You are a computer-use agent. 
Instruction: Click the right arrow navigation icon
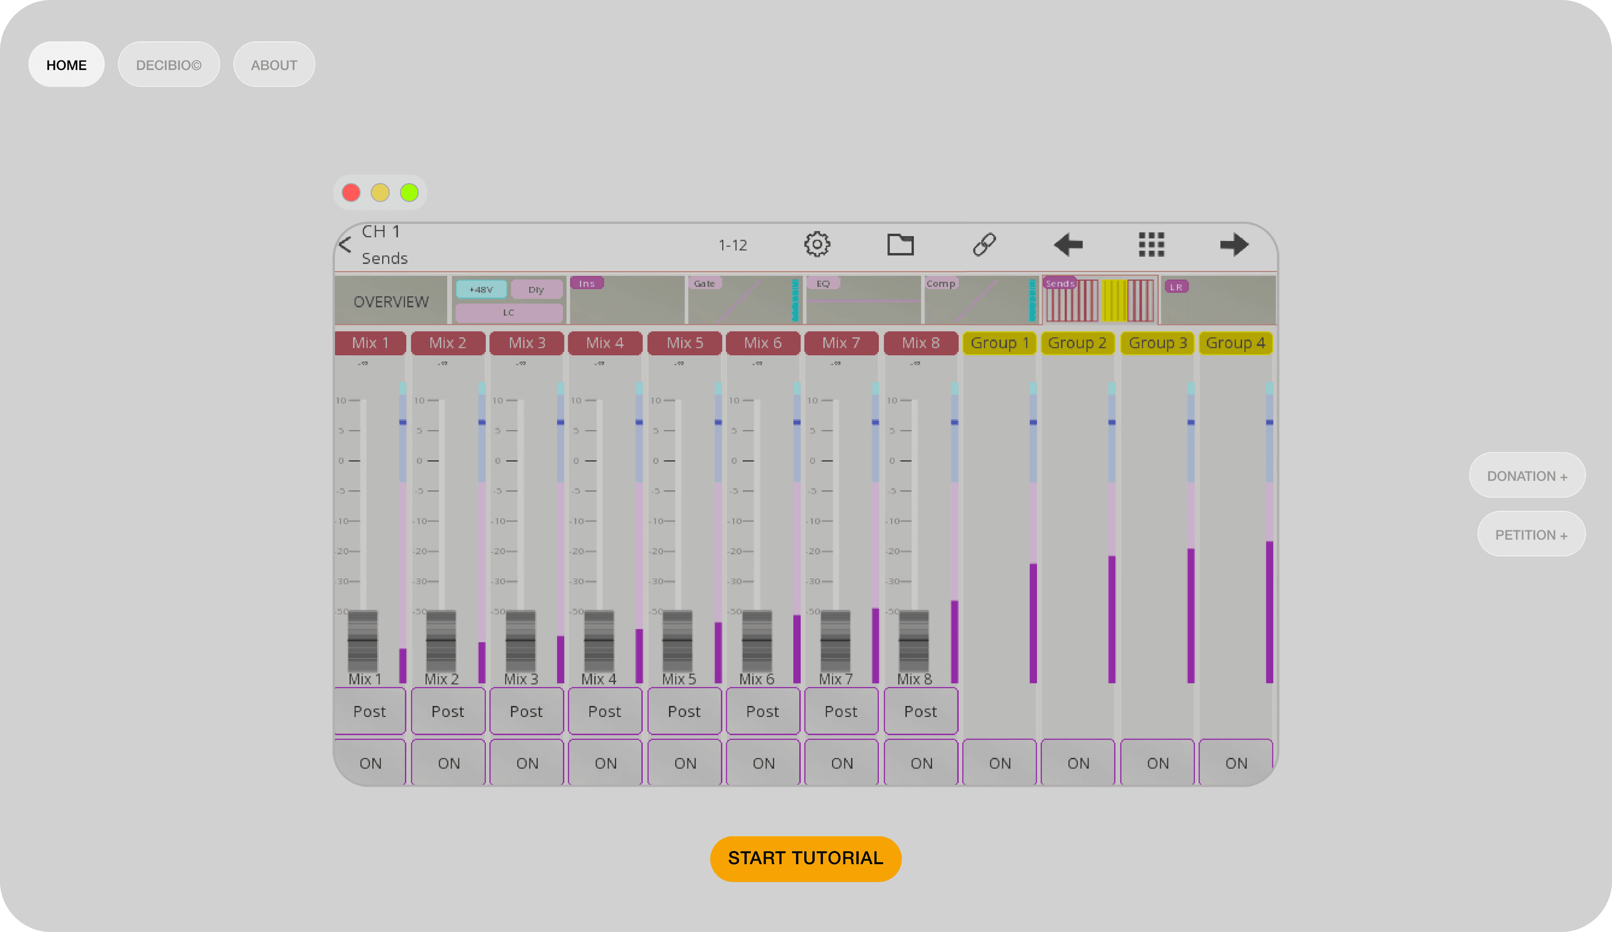point(1234,244)
